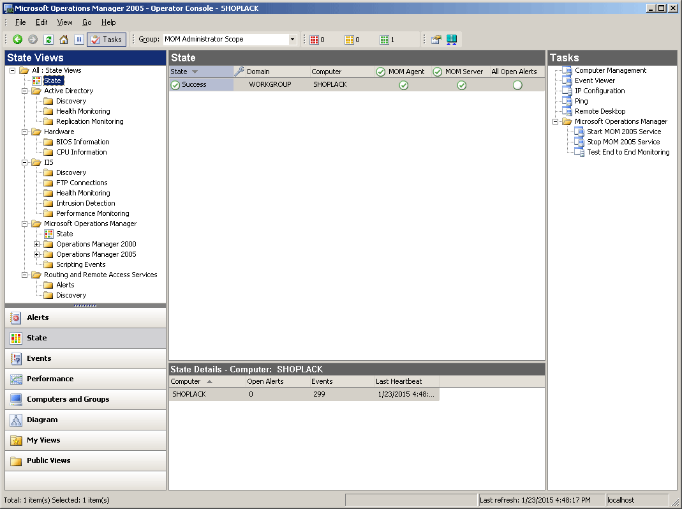
Task: Click the teal console icon in the toolbar
Action: click(452, 40)
